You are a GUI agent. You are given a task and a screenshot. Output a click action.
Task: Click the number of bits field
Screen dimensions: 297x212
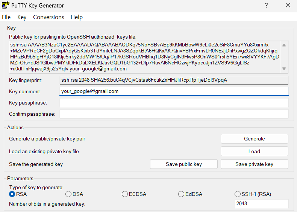[262, 204]
